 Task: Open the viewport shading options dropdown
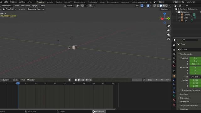click(x=169, y=6)
